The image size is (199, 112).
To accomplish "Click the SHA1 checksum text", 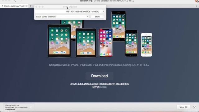I will coord(99,84).
